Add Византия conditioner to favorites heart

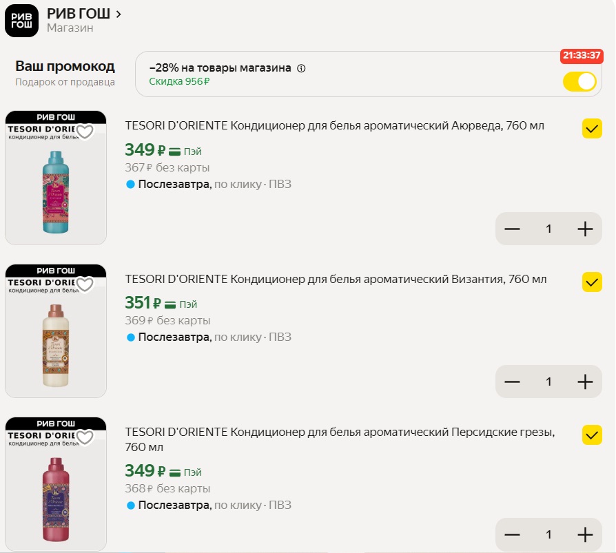(x=85, y=284)
